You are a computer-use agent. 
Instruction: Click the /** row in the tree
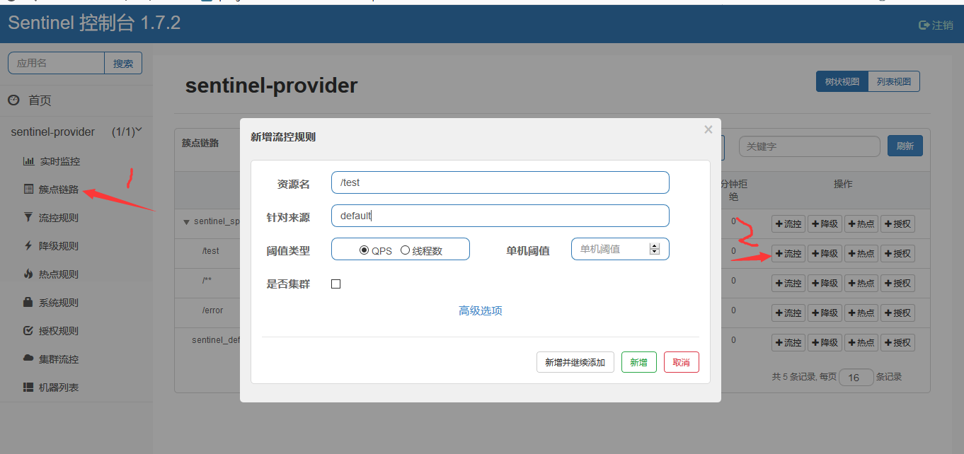coord(207,280)
